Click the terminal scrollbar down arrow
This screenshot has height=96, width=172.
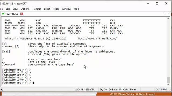pos(168,85)
